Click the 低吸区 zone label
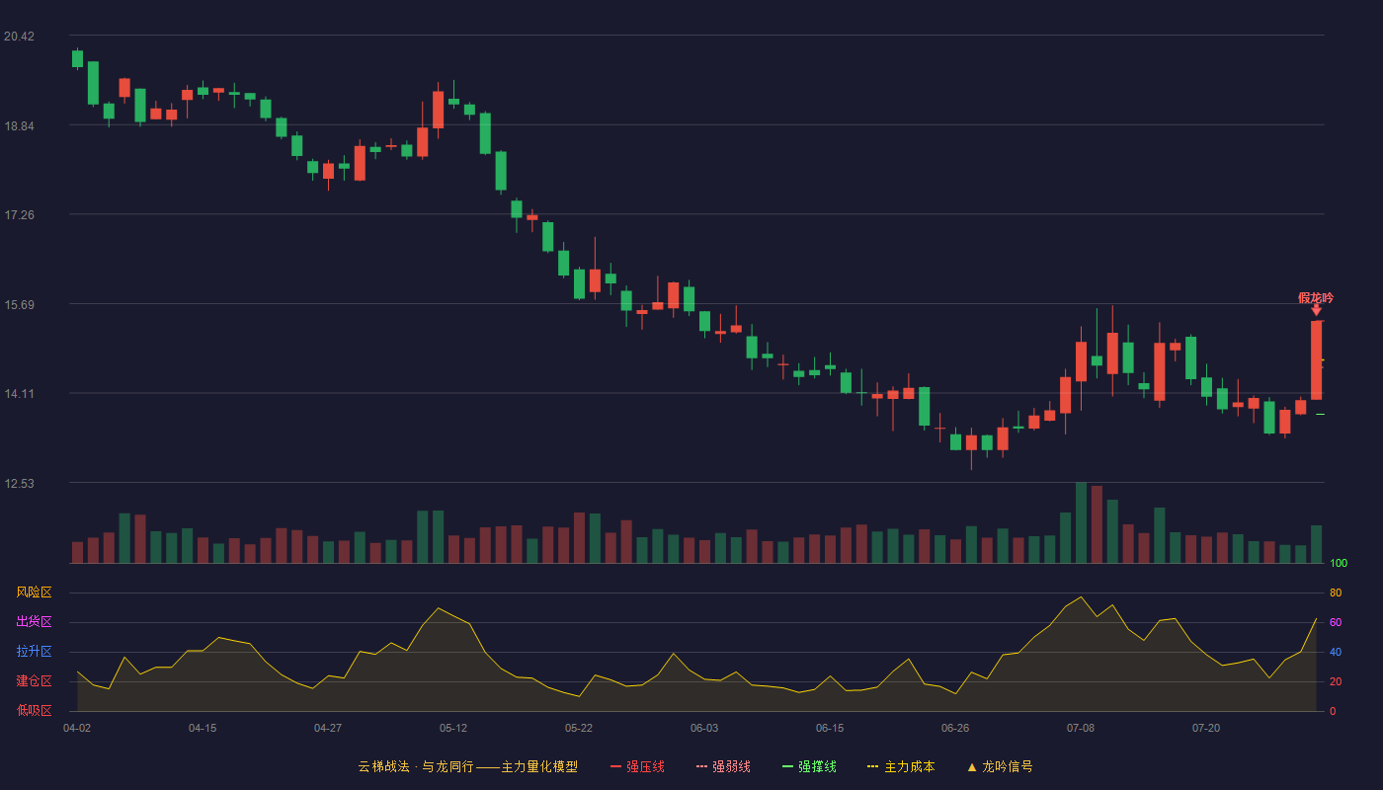This screenshot has width=1383, height=790. coord(34,711)
